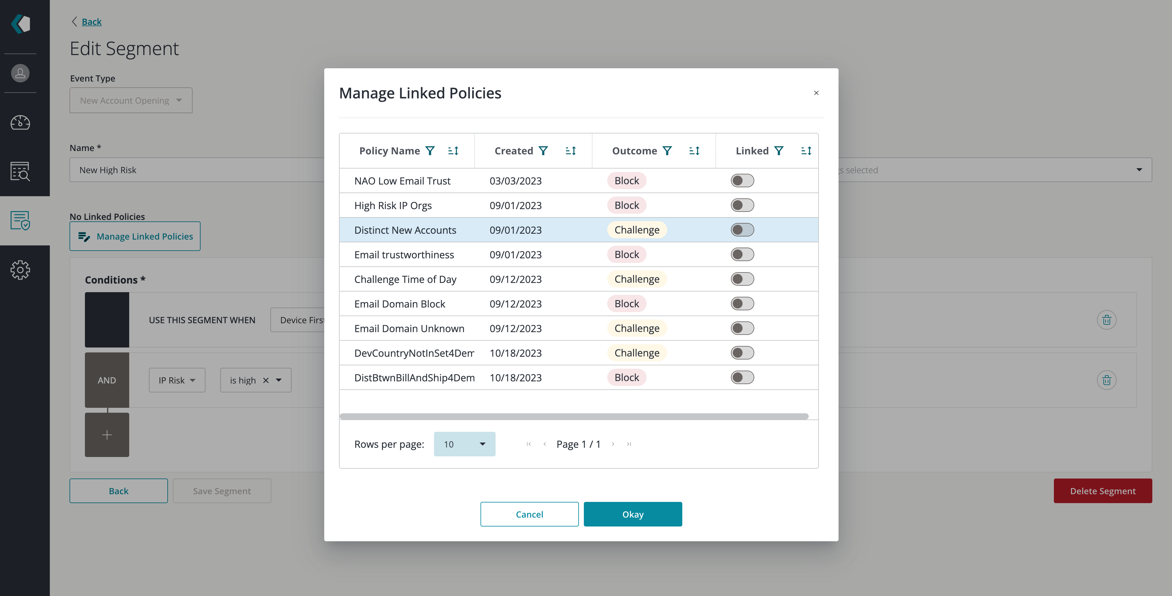The height and width of the screenshot is (596, 1172).
Task: Click the Name input field
Action: (x=197, y=170)
